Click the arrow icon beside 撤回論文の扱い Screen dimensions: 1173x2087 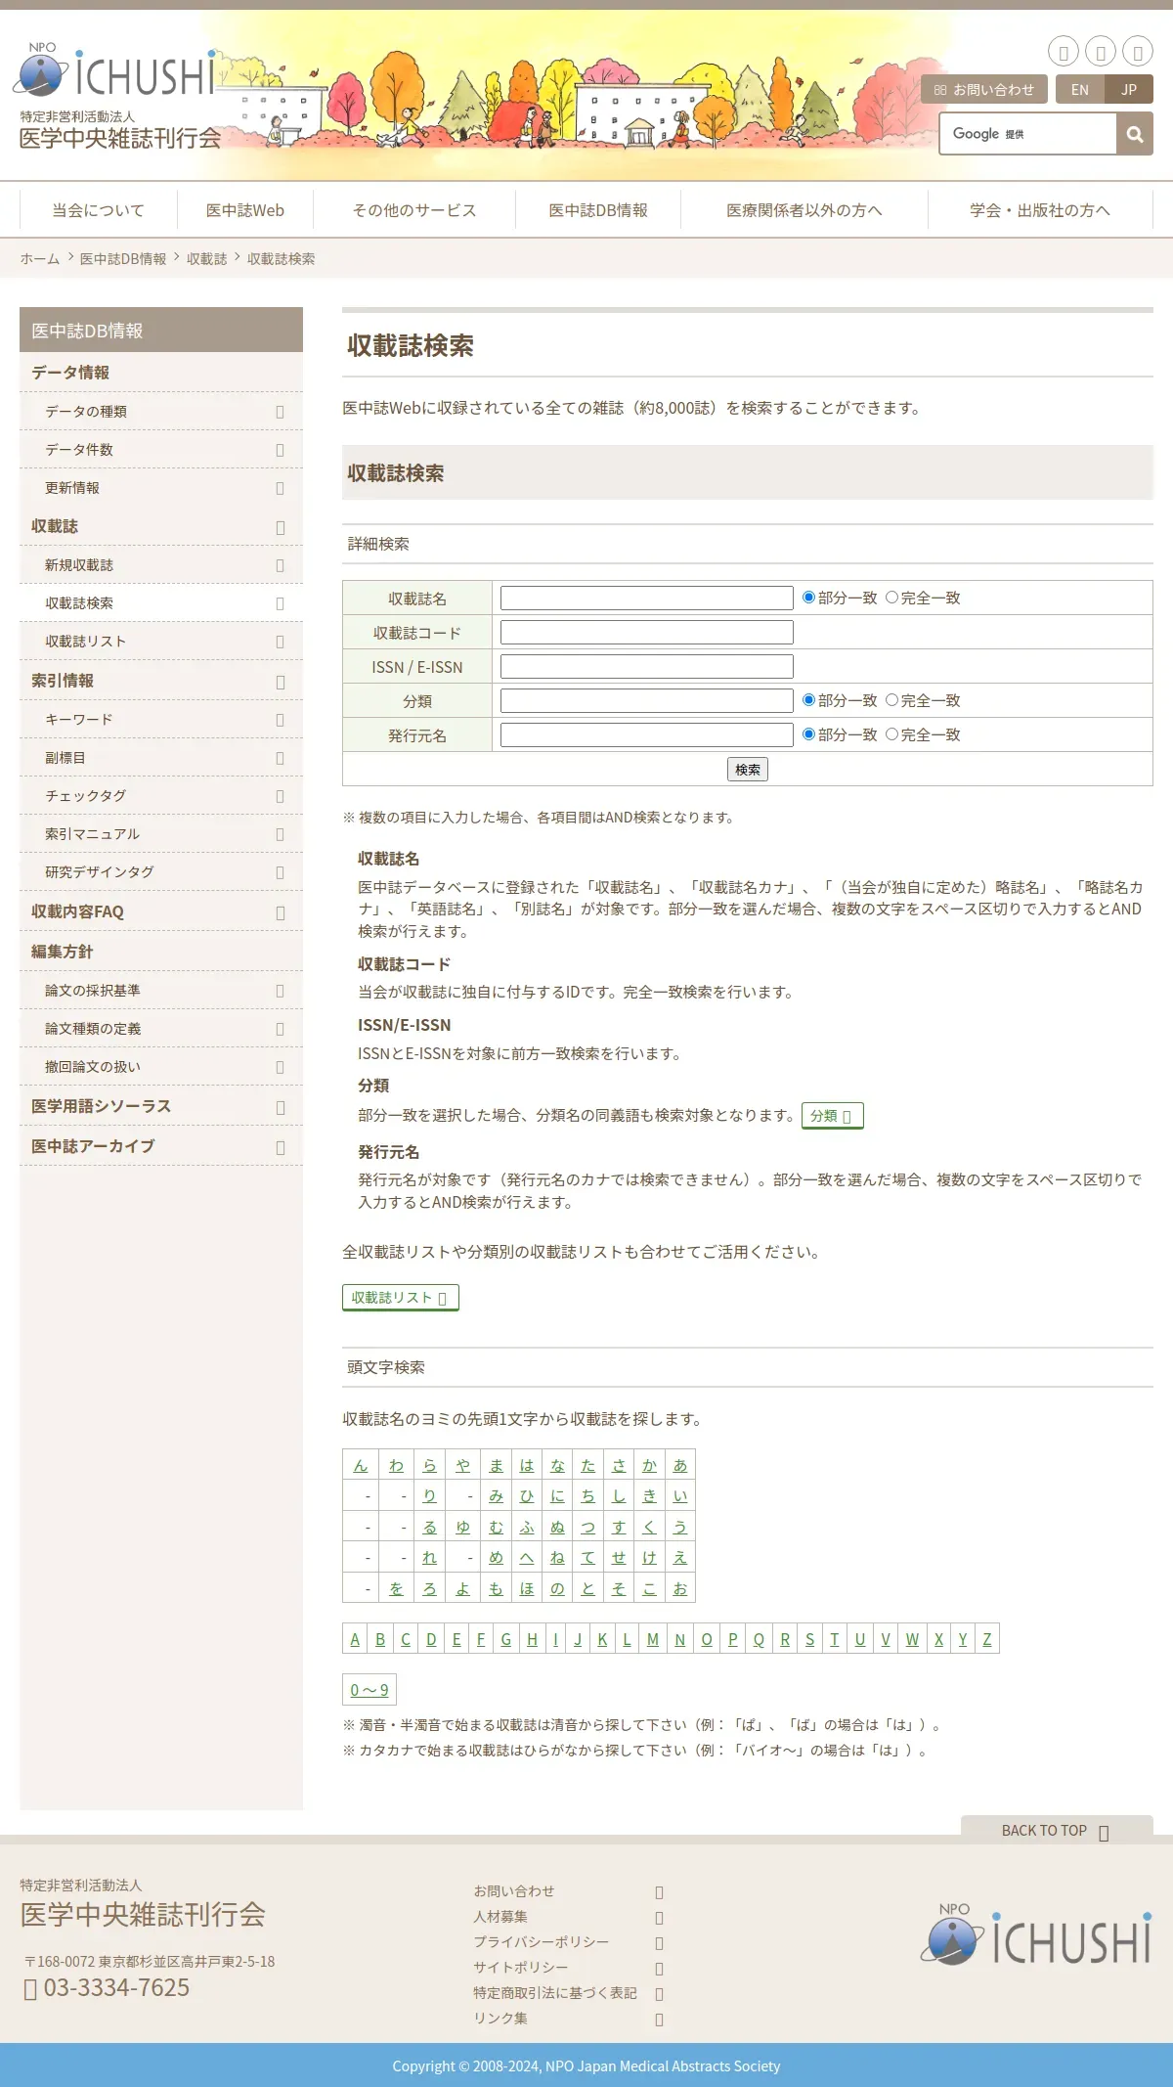click(x=280, y=1067)
